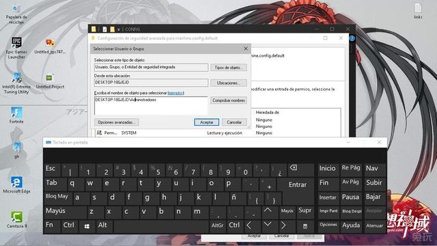Open the gh desktop icon
Screen dimensions: 437x246
coord(16,150)
